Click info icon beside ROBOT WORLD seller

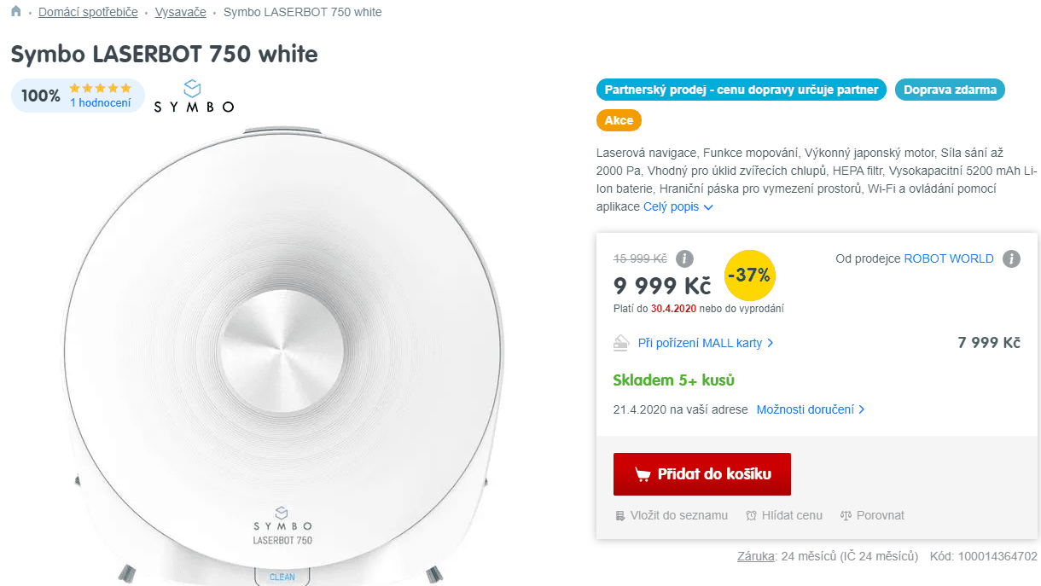coord(1011,258)
